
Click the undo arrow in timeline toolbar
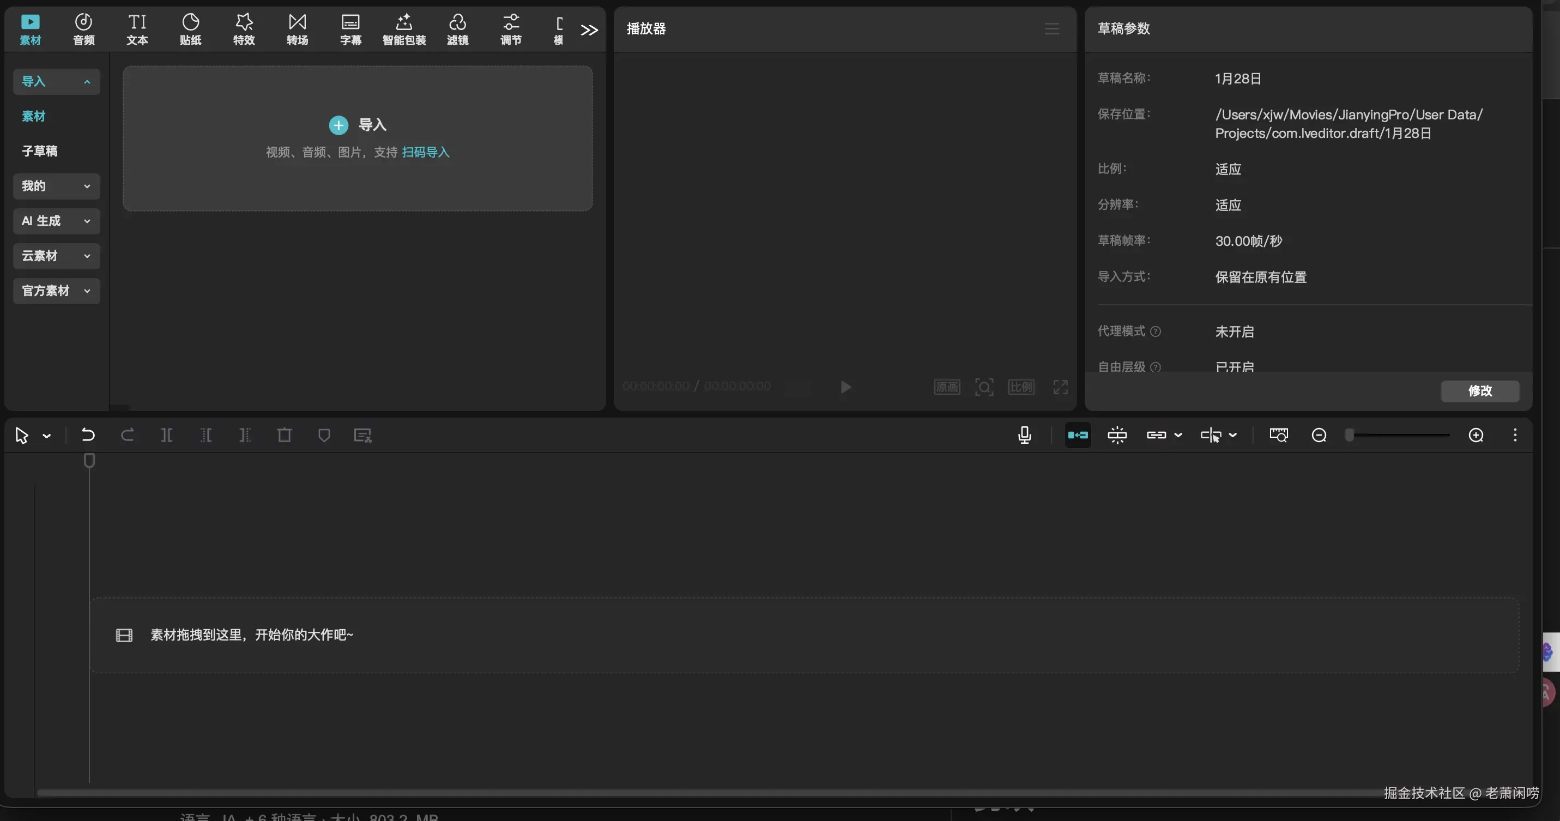(x=88, y=436)
